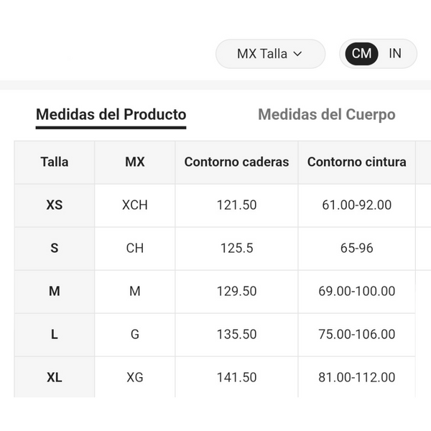Click the MX column header

pos(135,162)
